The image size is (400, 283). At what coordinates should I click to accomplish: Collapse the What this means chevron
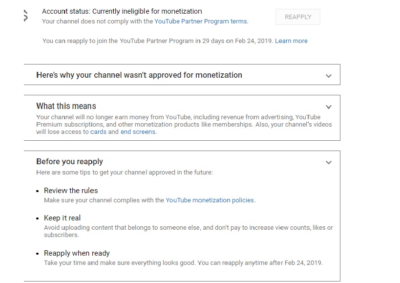pos(329,107)
